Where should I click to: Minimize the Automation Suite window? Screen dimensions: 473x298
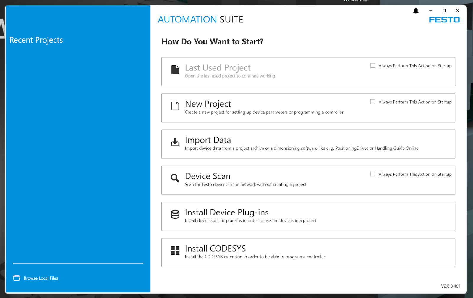click(431, 11)
